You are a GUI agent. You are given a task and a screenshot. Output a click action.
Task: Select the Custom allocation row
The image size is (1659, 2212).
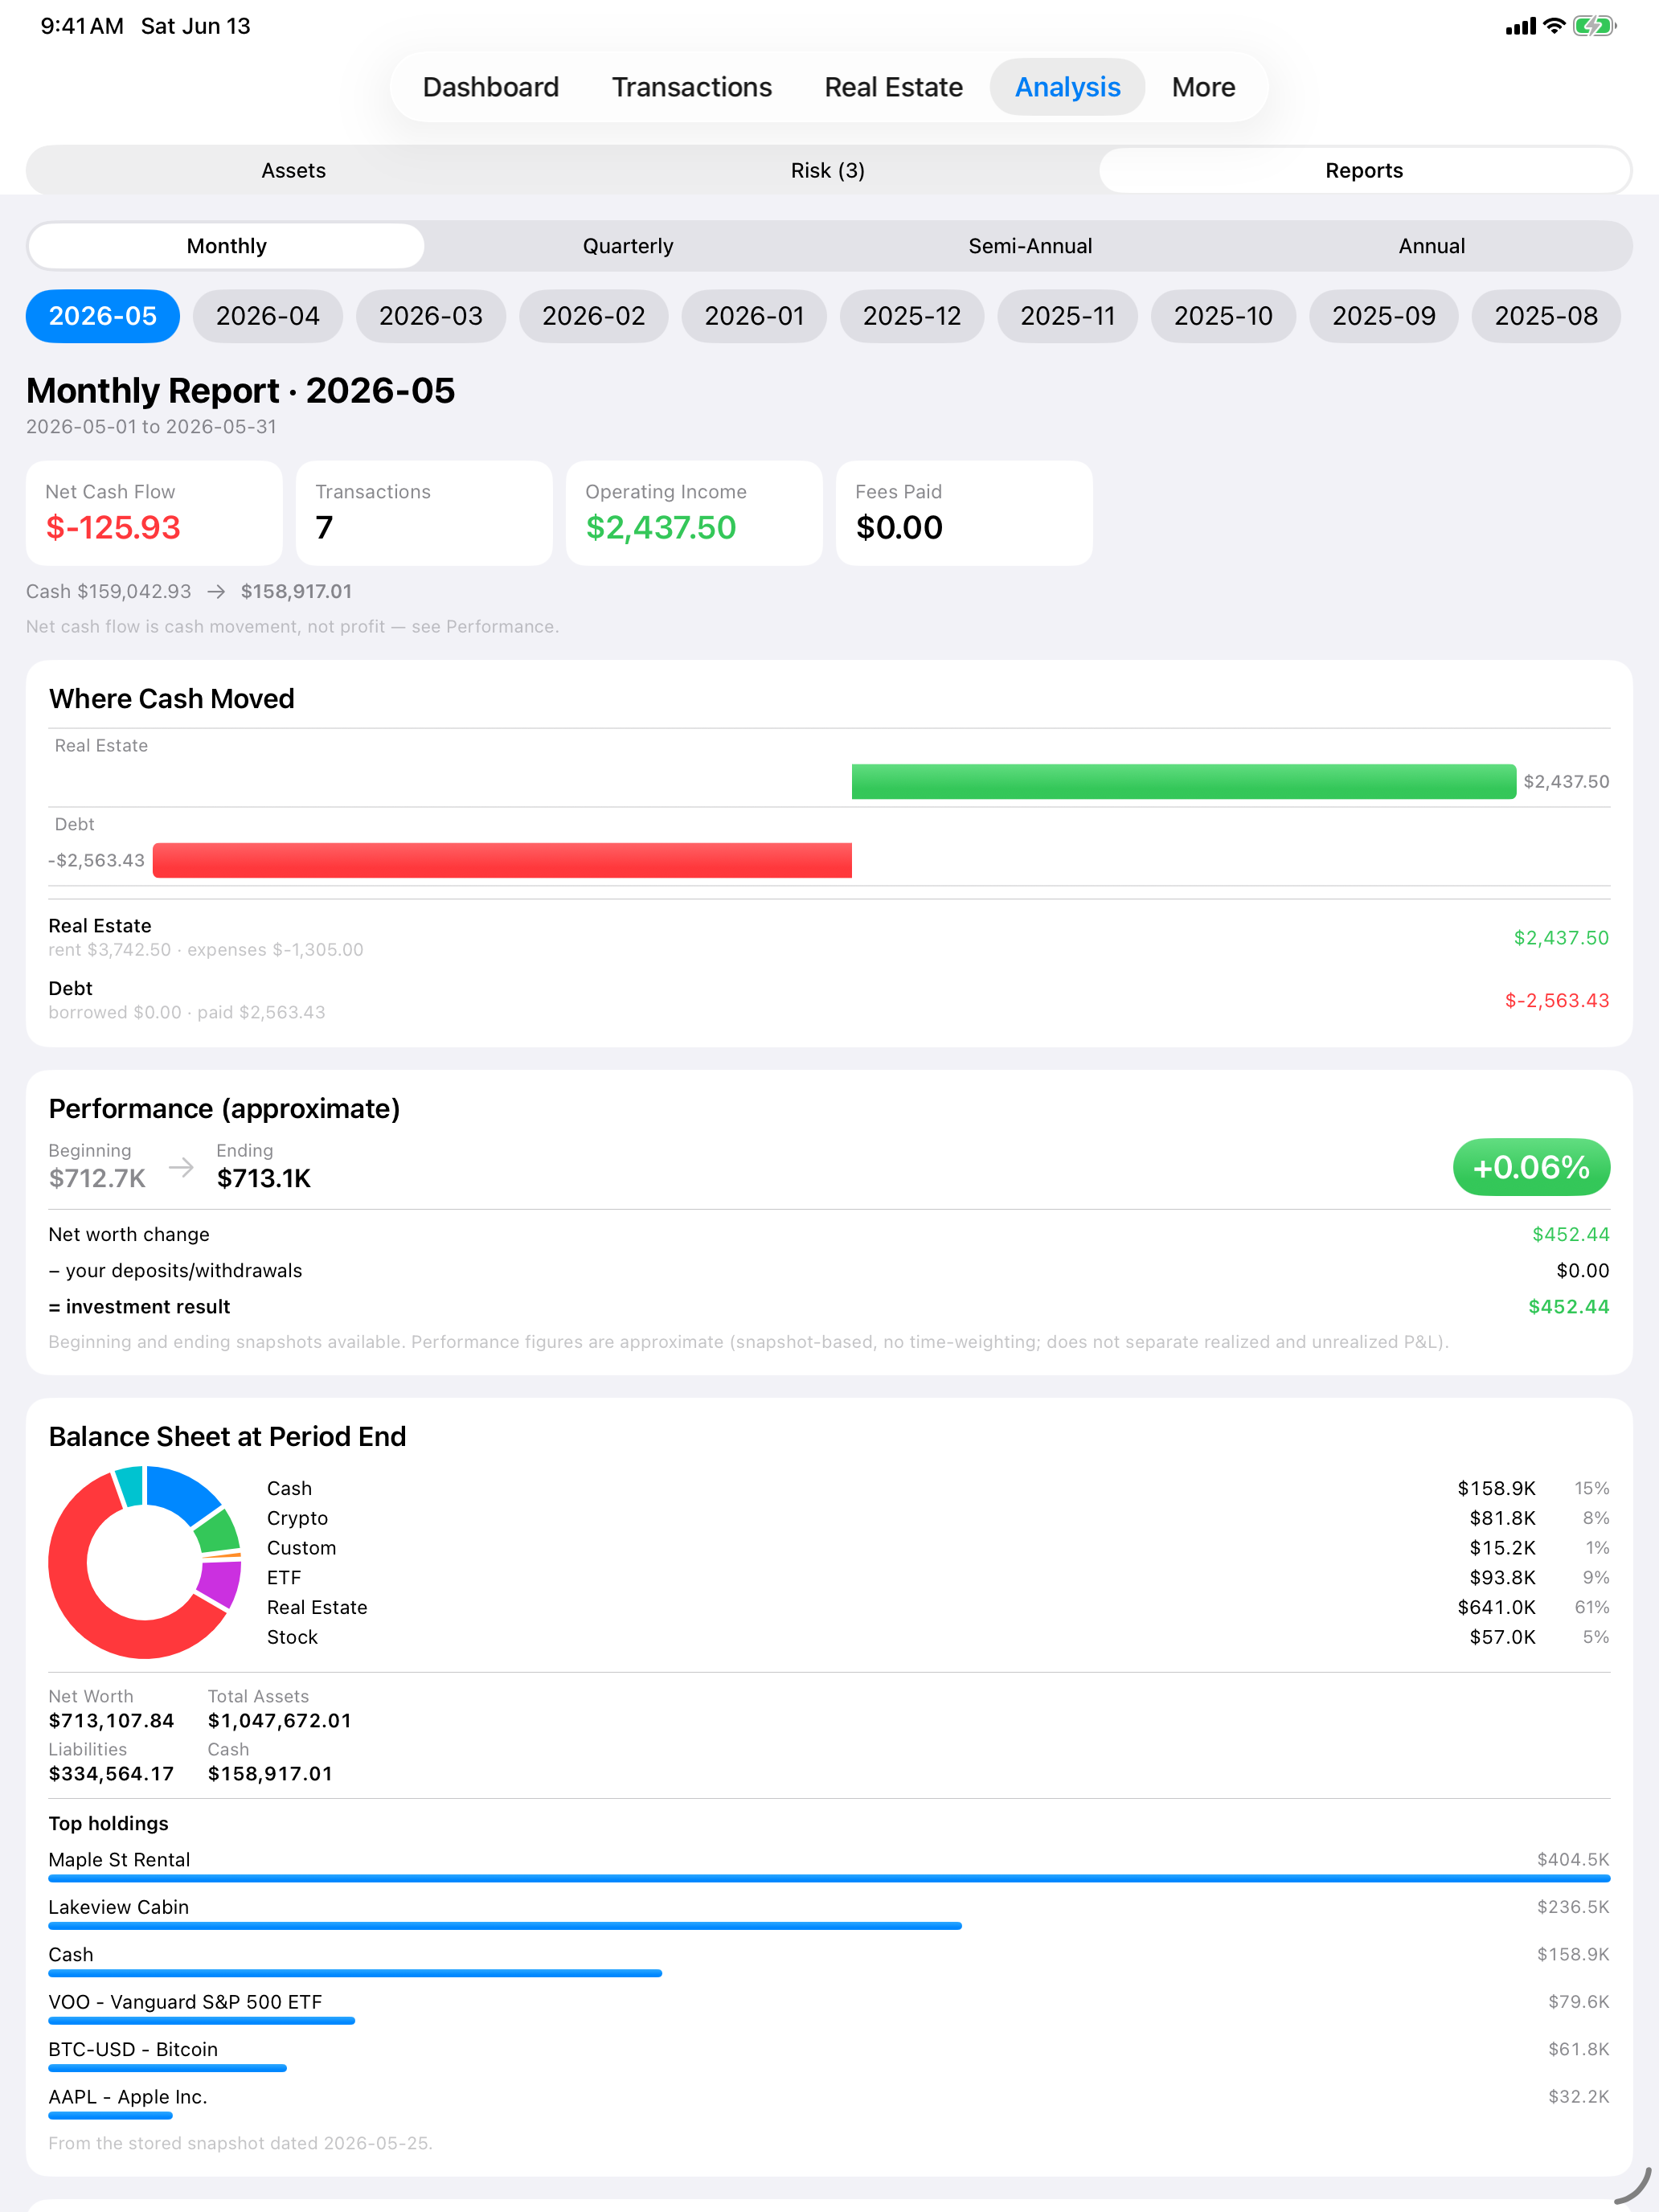pyautogui.click(x=937, y=1548)
